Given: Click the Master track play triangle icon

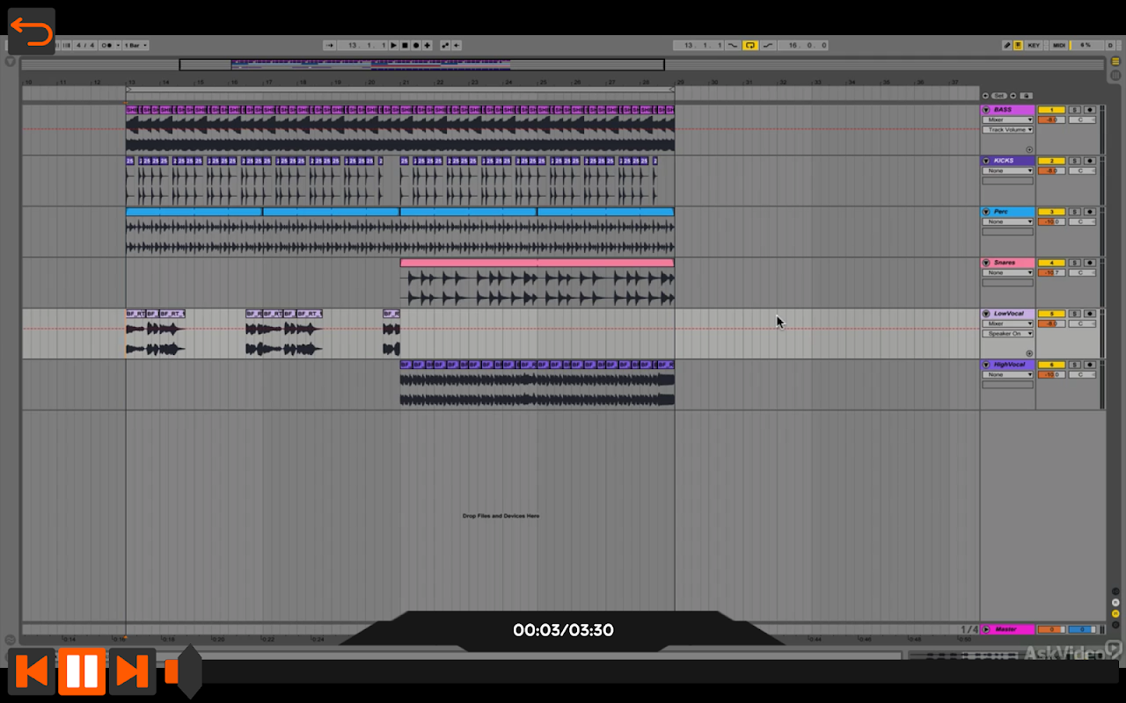Looking at the screenshot, I should pos(986,629).
